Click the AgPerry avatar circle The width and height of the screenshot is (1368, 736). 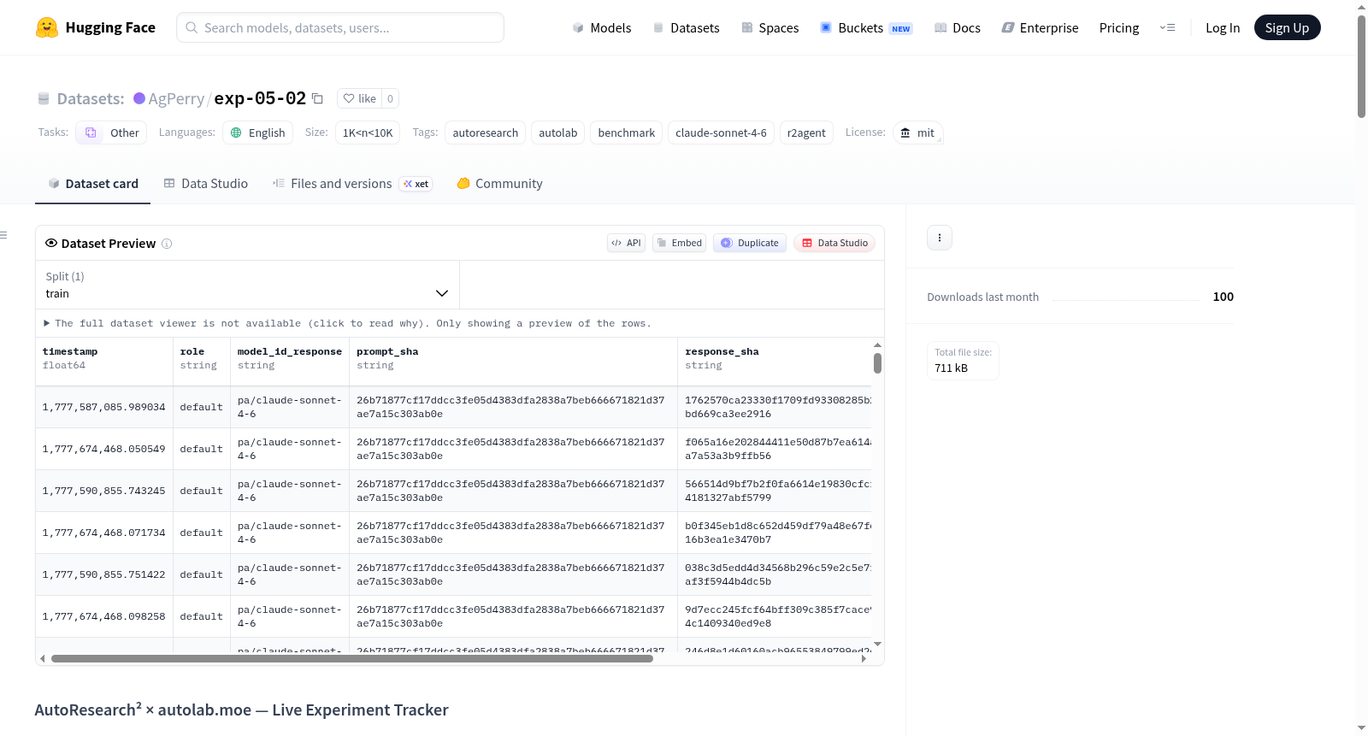pos(139,98)
